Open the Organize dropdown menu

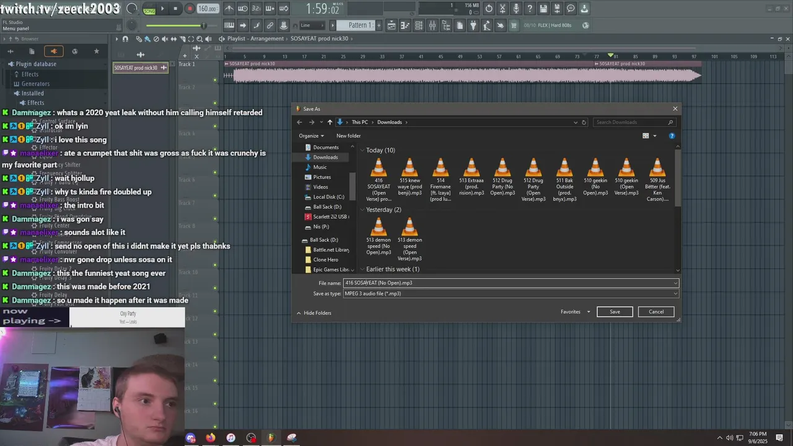pyautogui.click(x=311, y=136)
